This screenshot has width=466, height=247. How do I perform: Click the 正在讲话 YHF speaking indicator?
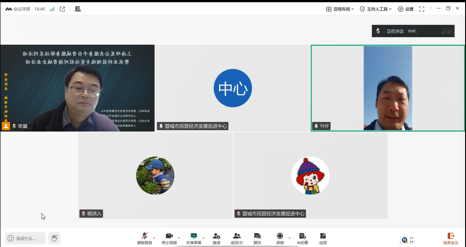coord(413,31)
